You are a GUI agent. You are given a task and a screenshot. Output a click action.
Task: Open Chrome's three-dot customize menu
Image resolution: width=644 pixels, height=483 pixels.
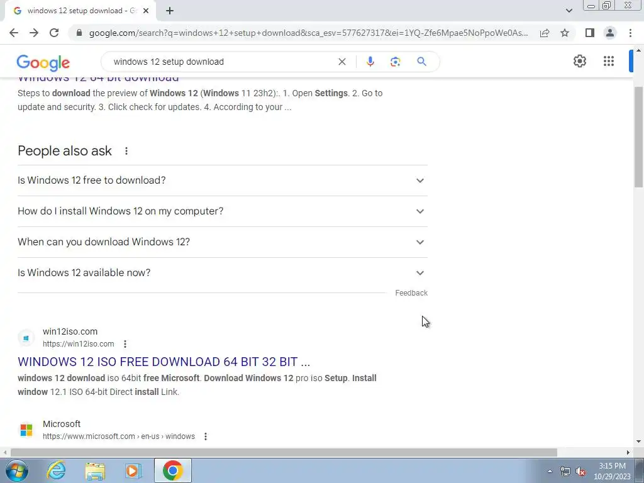tap(630, 33)
